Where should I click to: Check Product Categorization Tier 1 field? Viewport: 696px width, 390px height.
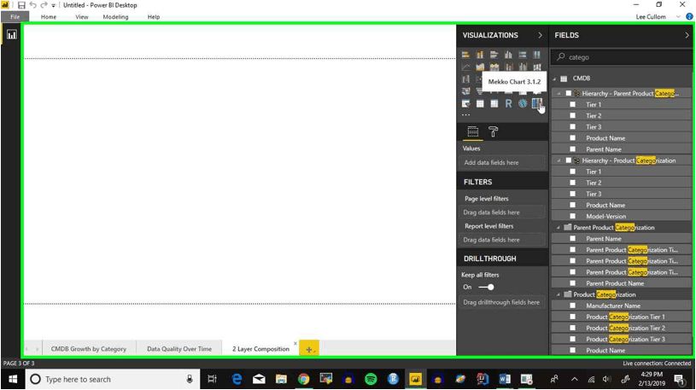pos(573,317)
